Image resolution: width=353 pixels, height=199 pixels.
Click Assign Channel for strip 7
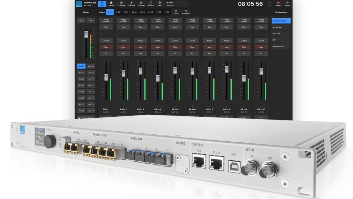click(209, 21)
